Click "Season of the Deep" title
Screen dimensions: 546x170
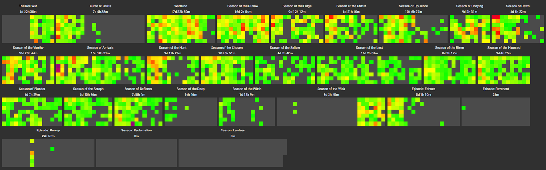191,89
